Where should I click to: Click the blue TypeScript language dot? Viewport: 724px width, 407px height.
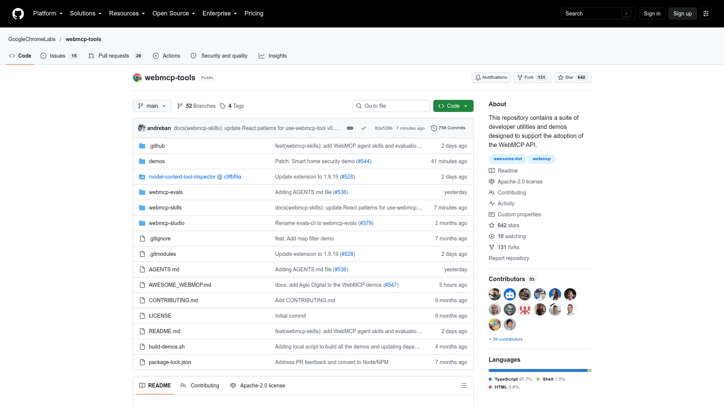[490, 379]
